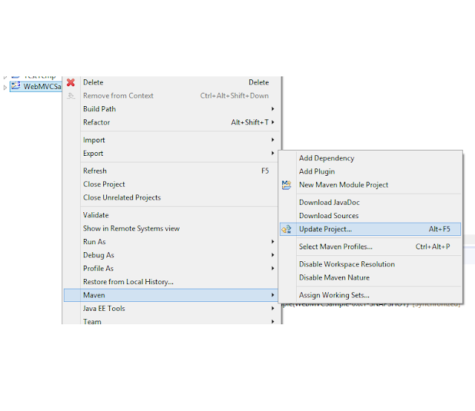Open the Export submenu arrow
475x411 pixels.
tap(272, 153)
